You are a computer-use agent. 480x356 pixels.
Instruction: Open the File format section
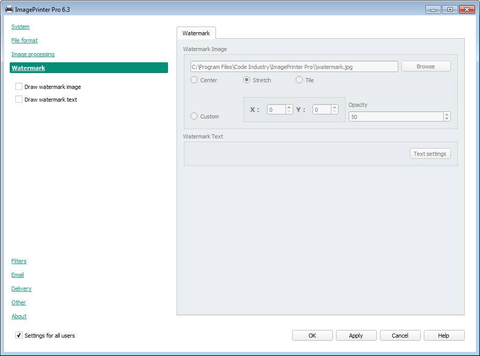(x=25, y=40)
